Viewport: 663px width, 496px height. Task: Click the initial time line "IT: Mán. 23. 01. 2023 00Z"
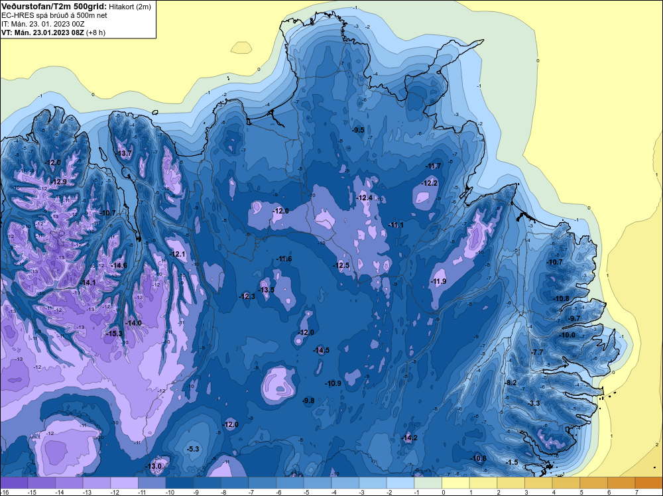[42, 24]
